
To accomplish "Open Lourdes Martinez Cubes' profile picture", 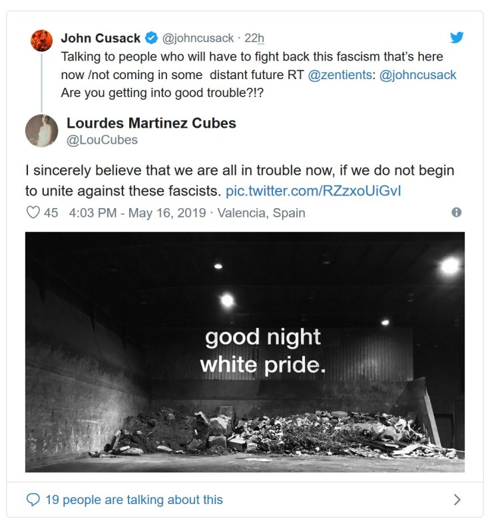I will (41, 130).
